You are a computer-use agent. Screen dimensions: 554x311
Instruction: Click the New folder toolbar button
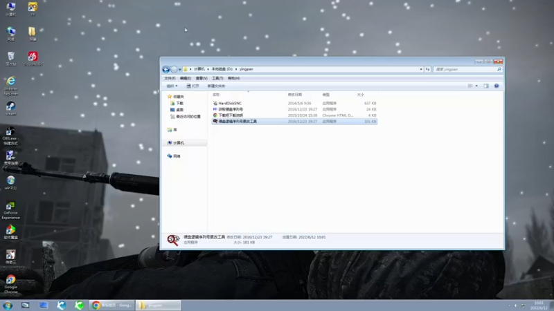[x=216, y=86]
